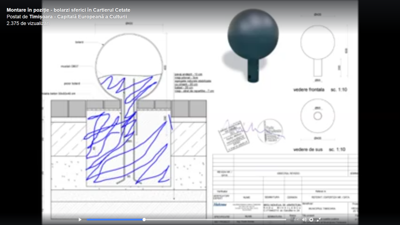Click the video title about bolarzi sferici
The image size is (400, 225).
pyautogui.click(x=68, y=10)
